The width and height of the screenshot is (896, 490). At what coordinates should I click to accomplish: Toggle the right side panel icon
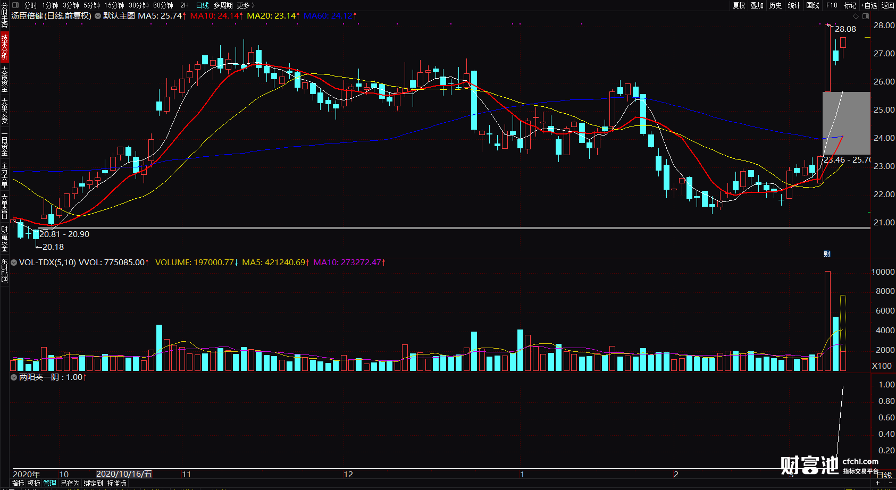point(866,16)
